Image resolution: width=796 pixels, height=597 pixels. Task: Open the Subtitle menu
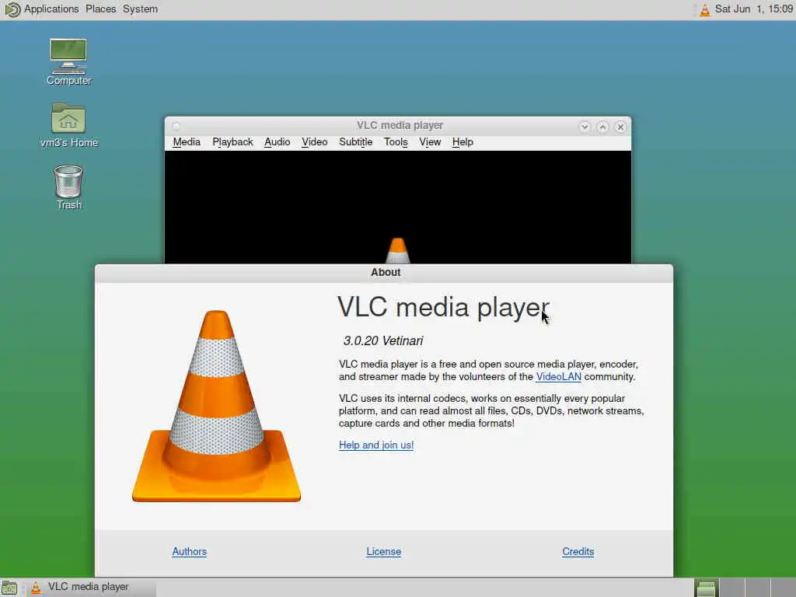[355, 142]
